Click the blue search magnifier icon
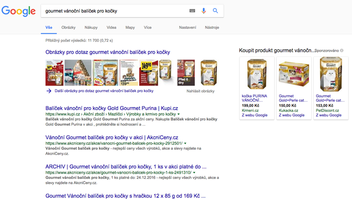Viewport: 352px width, 199px height. point(215,11)
